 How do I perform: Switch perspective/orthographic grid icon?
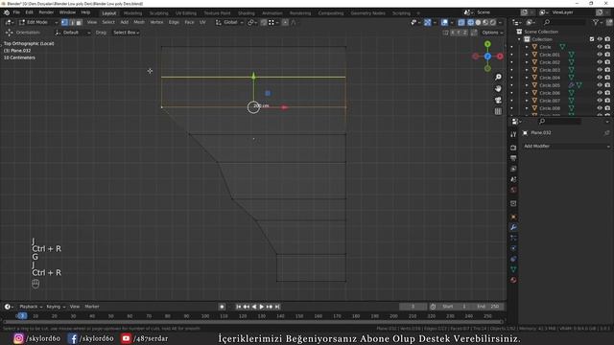[x=498, y=111]
